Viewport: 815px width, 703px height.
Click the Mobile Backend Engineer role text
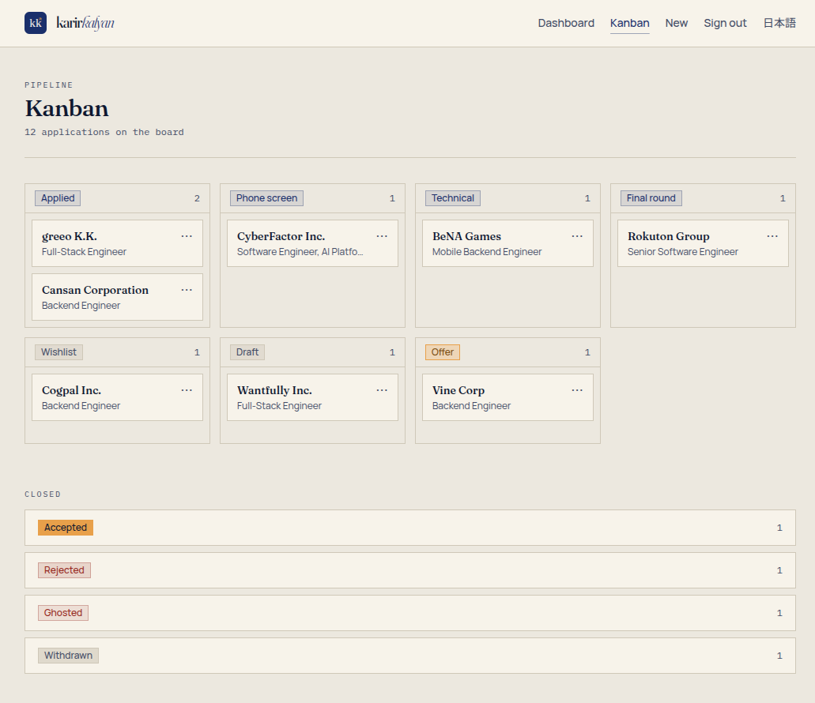(487, 252)
